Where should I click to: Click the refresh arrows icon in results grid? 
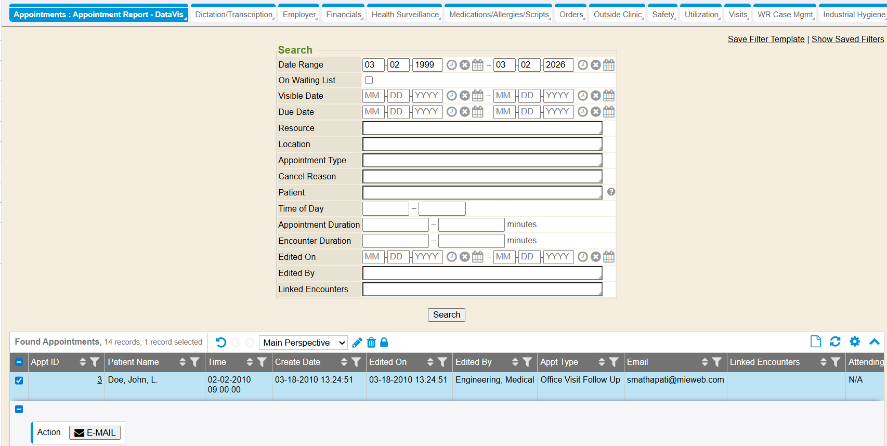coord(836,342)
